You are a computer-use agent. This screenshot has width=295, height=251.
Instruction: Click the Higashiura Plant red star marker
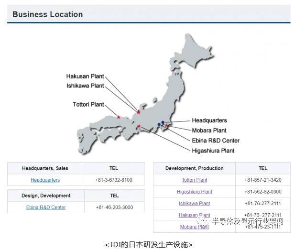coord(139,126)
